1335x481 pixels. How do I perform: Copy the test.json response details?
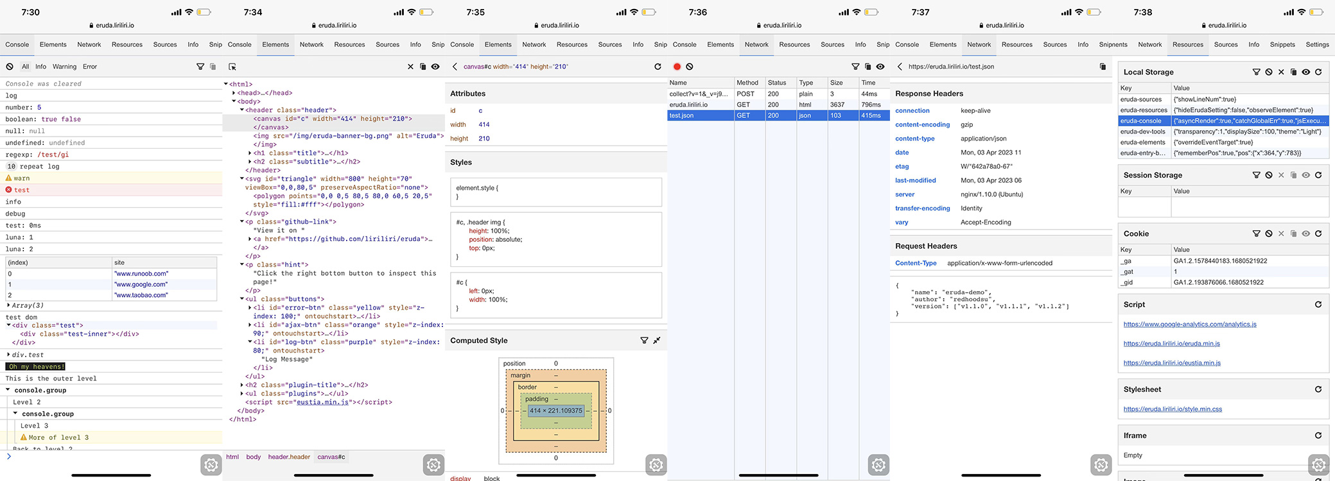pos(1103,67)
